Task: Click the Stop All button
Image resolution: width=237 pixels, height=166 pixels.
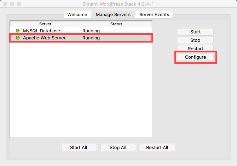Action: pyautogui.click(x=118, y=147)
